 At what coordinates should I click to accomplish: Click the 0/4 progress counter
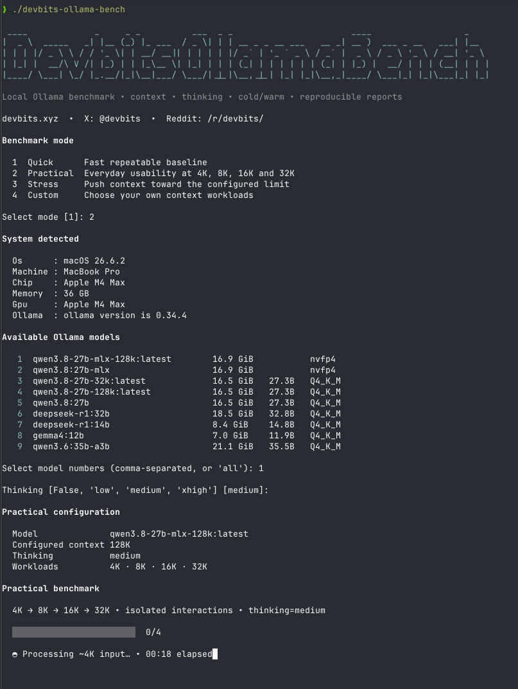(153, 632)
